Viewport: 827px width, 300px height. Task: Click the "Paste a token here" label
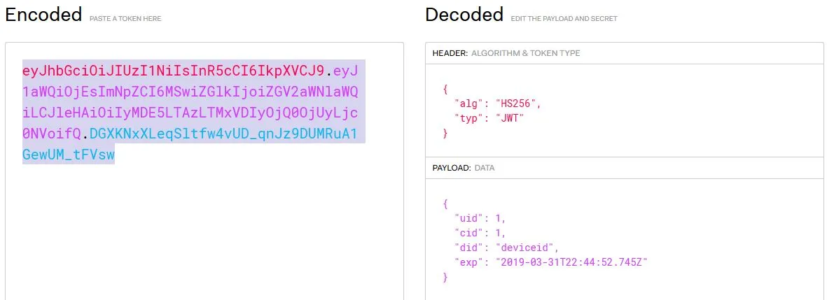click(x=125, y=19)
